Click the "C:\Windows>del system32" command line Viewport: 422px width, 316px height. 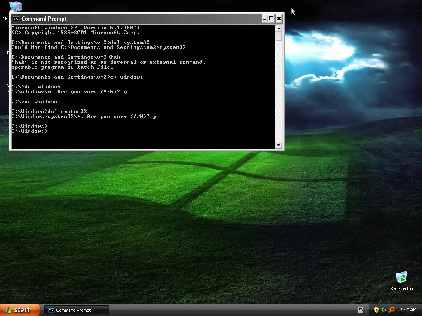[x=49, y=112]
